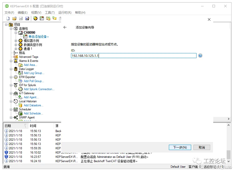Collapse the 连接性 tree node
233x171 pixels.
(x=11, y=29)
